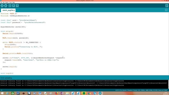Image resolution: width=169 pixels, height=95 pixels.
Task: Open the Edit menu
Action: [3, 2]
